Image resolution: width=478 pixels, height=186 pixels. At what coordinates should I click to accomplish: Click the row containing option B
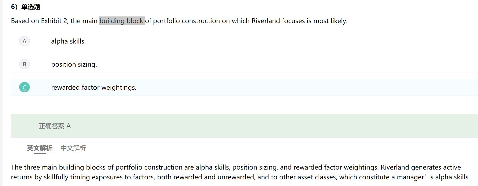pos(244,64)
